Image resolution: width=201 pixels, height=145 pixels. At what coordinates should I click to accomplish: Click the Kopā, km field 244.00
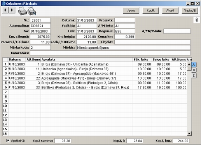pos(181,141)
